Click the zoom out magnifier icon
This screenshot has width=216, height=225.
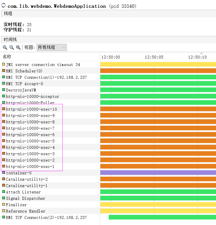click(12, 47)
